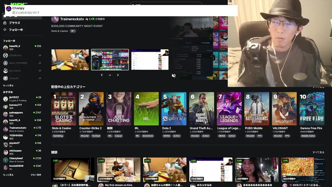Open followed channel kase10_4 with 255 viewers
Image resolution: width=332 pixels, height=187 pixels.
click(x=22, y=48)
